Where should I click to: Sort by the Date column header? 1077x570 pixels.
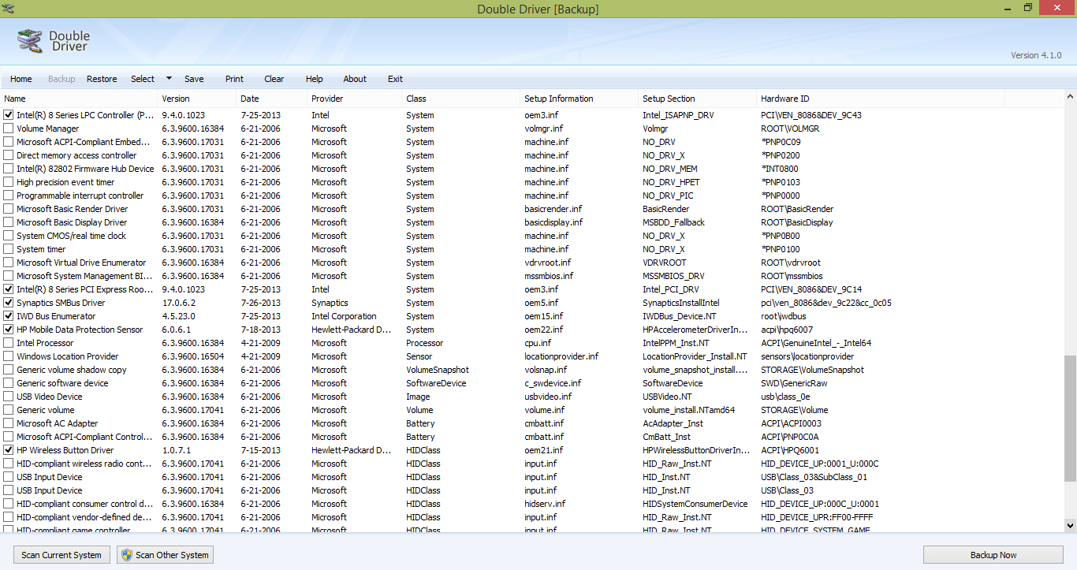272,99
